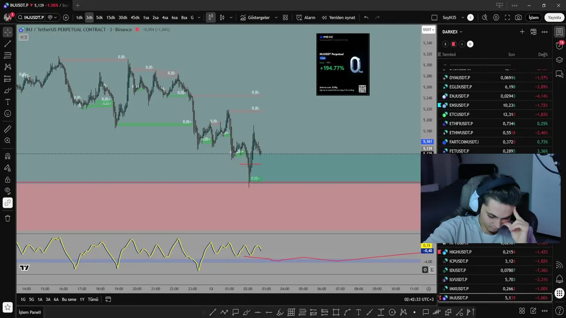Select the 4sa timeframe
The width and height of the screenshot is (566, 318).
pos(165,18)
